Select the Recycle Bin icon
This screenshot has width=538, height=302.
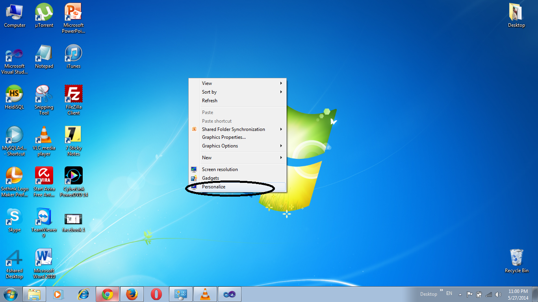517,261
